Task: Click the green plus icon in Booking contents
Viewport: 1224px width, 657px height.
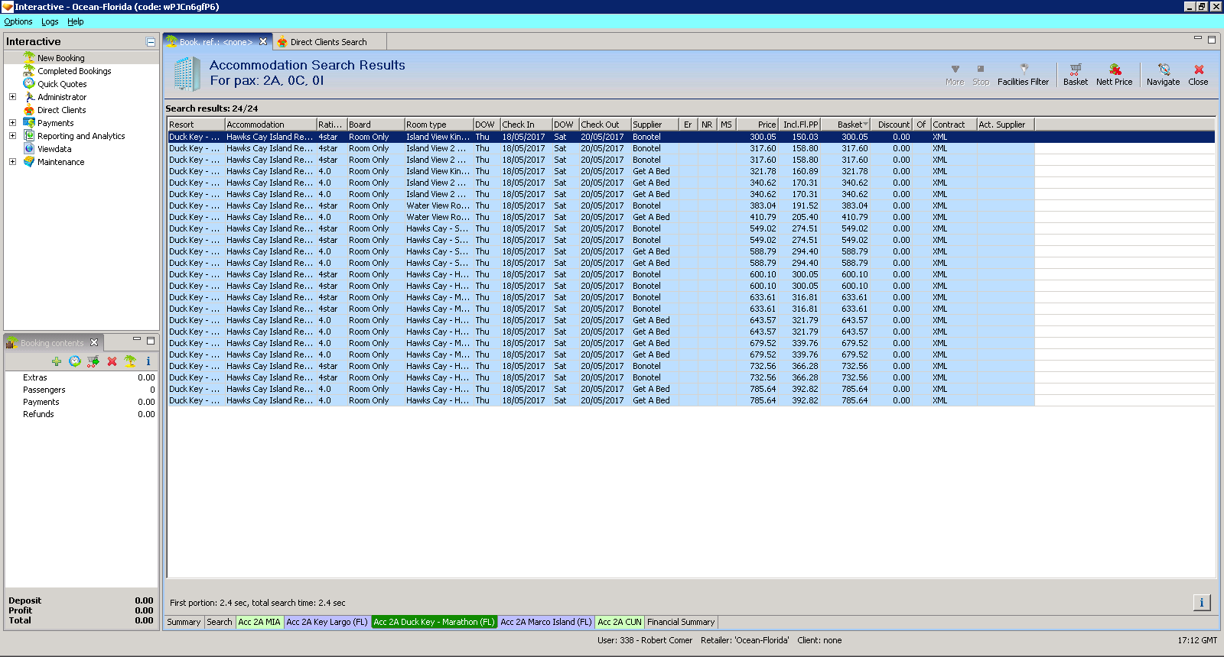Action: pos(57,361)
